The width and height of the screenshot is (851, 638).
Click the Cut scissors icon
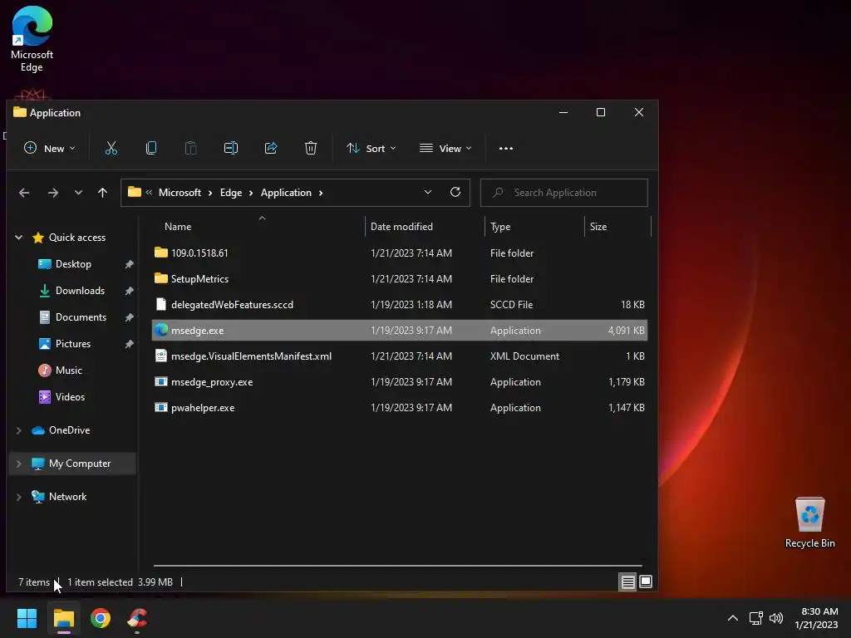click(111, 148)
